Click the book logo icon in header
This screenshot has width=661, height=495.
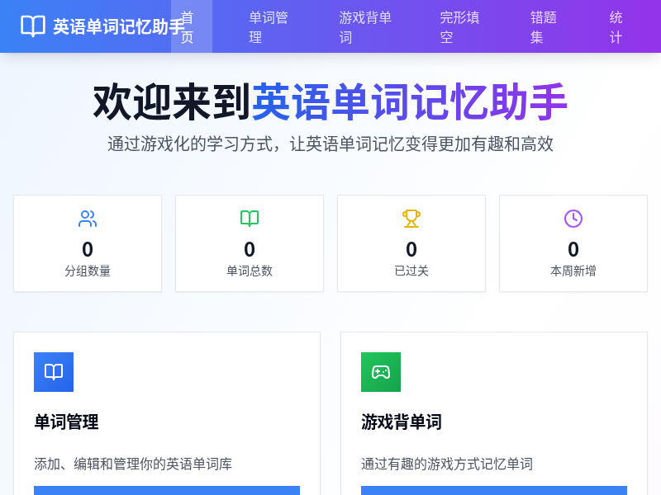[33, 26]
